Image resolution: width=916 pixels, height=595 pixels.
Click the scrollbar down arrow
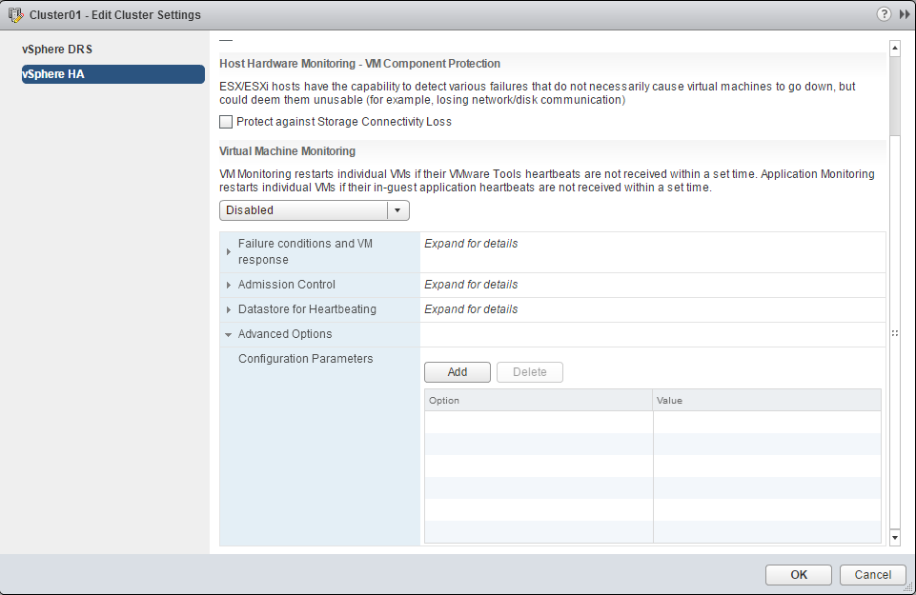point(894,538)
